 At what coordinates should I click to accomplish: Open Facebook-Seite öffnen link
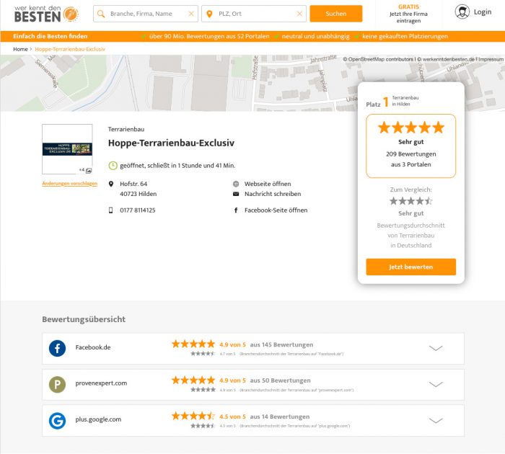tap(276, 210)
